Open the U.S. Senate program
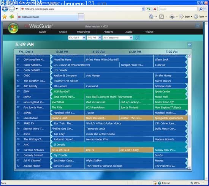 119,70
